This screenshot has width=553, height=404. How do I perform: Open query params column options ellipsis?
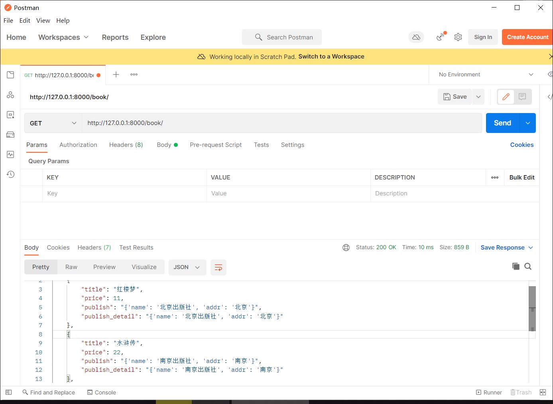click(x=495, y=178)
